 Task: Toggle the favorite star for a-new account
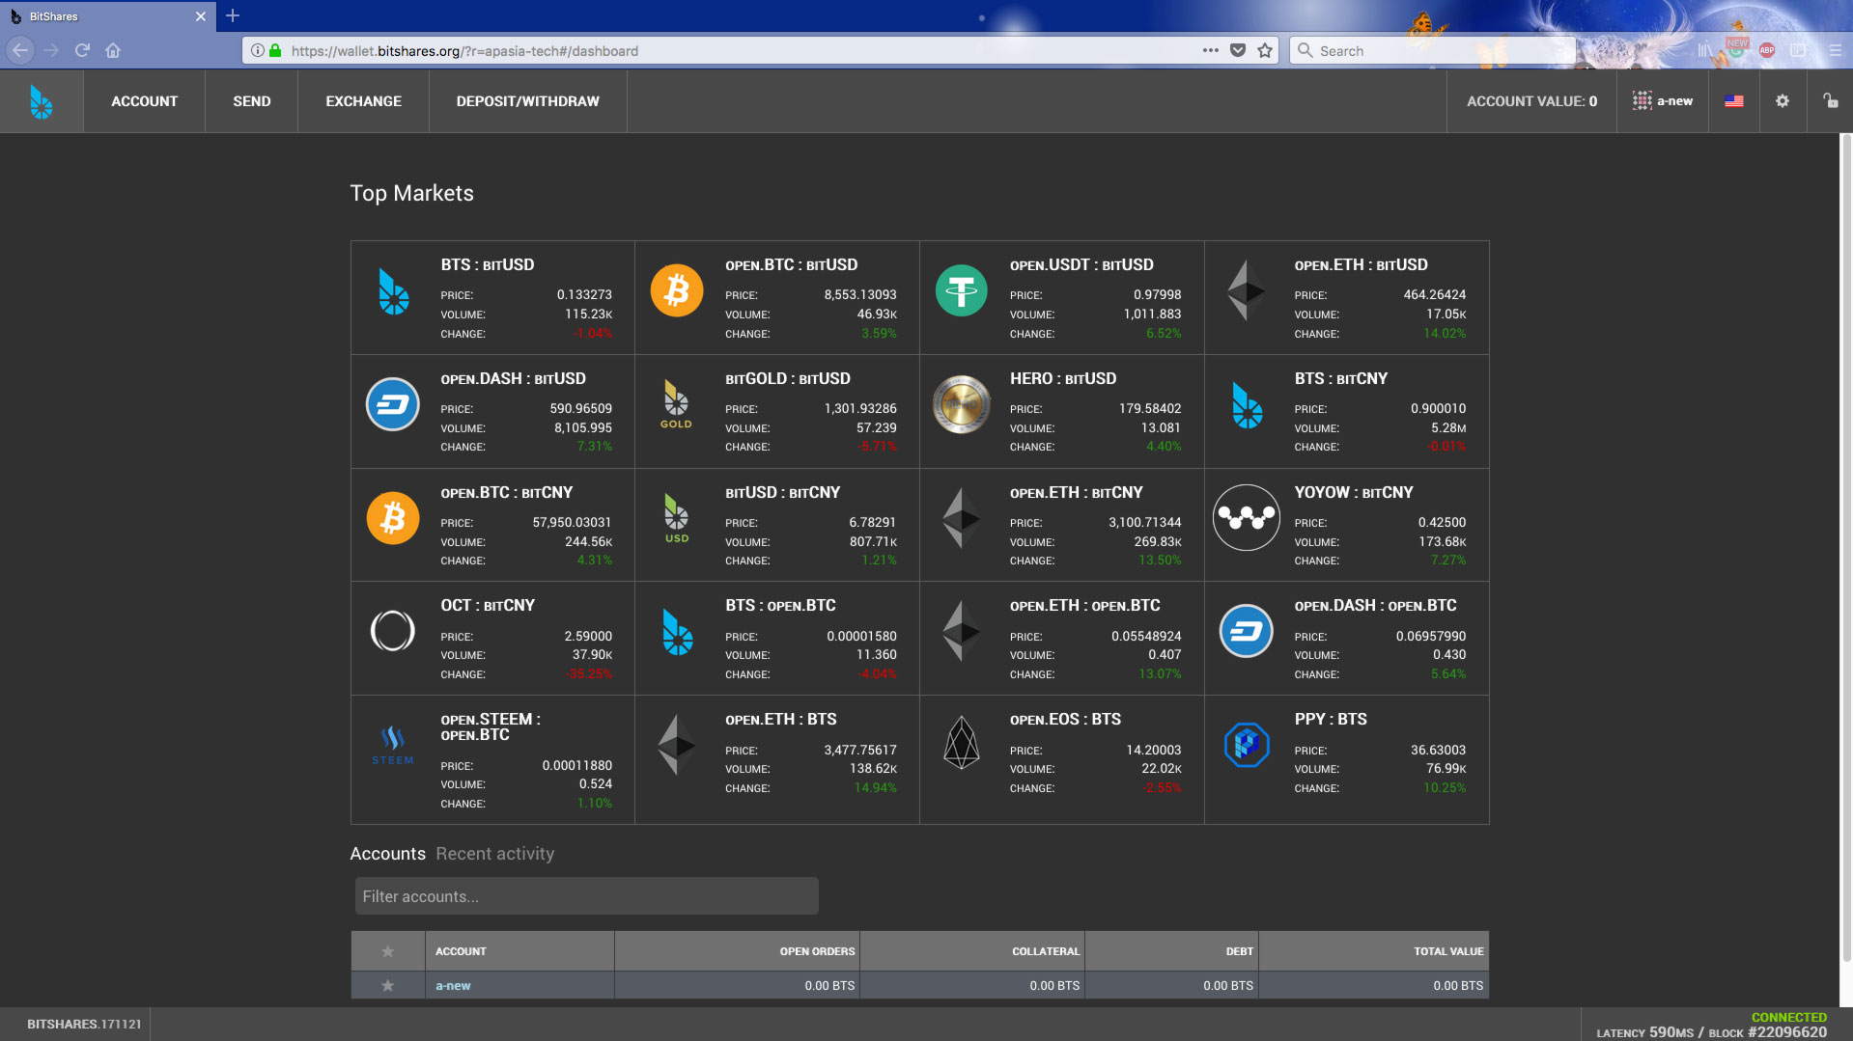(388, 985)
